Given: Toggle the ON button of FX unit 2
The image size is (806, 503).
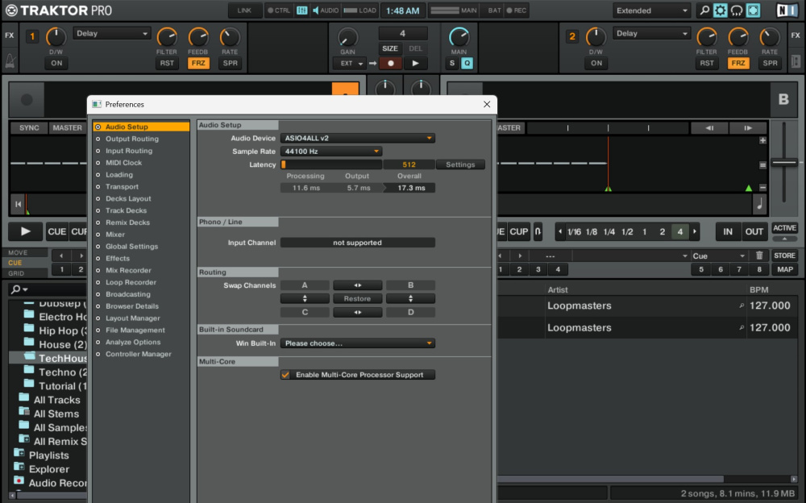Looking at the screenshot, I should point(596,63).
